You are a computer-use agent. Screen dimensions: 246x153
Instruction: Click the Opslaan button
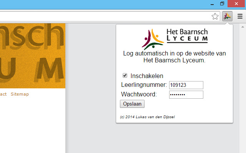point(132,104)
